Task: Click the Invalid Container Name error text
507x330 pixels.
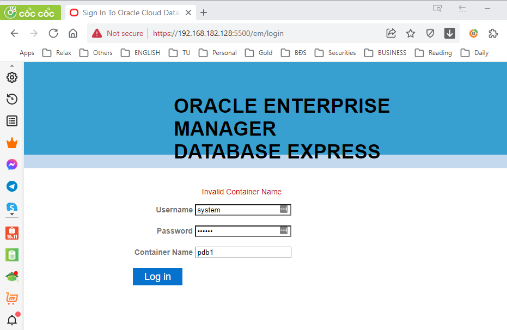Action: pos(242,192)
